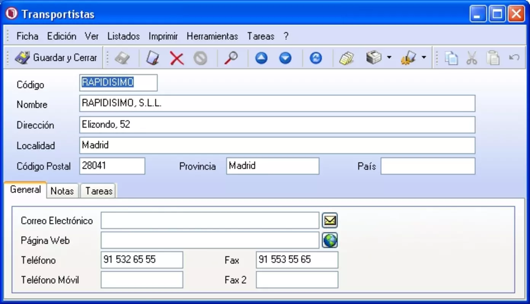
Task: Go to next record with blue down arrow
Action: click(x=285, y=58)
